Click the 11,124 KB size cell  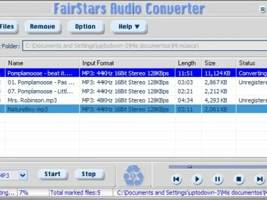pos(219,73)
